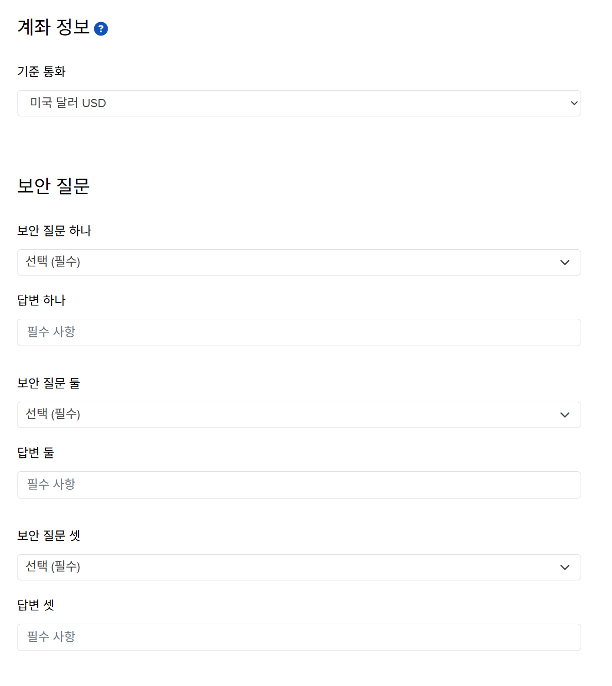Expand 선택 (필수) under 보안 질문 셋
The width and height of the screenshot is (612, 686).
tap(299, 568)
